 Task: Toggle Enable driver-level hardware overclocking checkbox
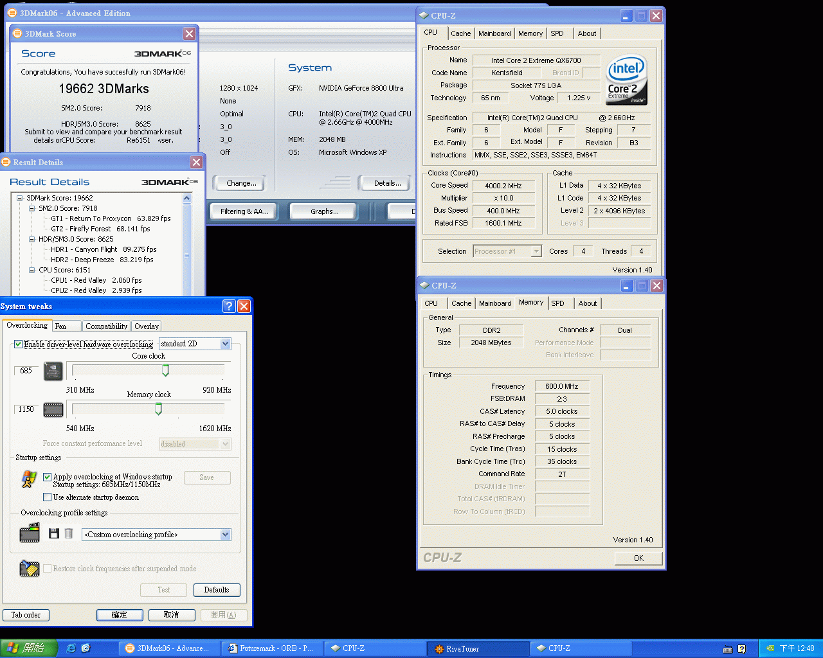click(18, 344)
